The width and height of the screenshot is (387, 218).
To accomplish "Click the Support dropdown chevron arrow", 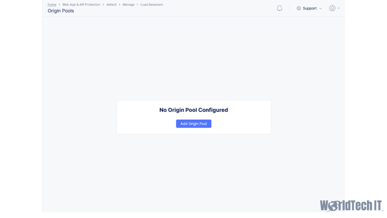I will point(320,9).
